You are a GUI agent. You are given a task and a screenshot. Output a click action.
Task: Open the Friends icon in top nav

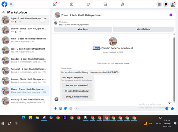click(89, 4)
